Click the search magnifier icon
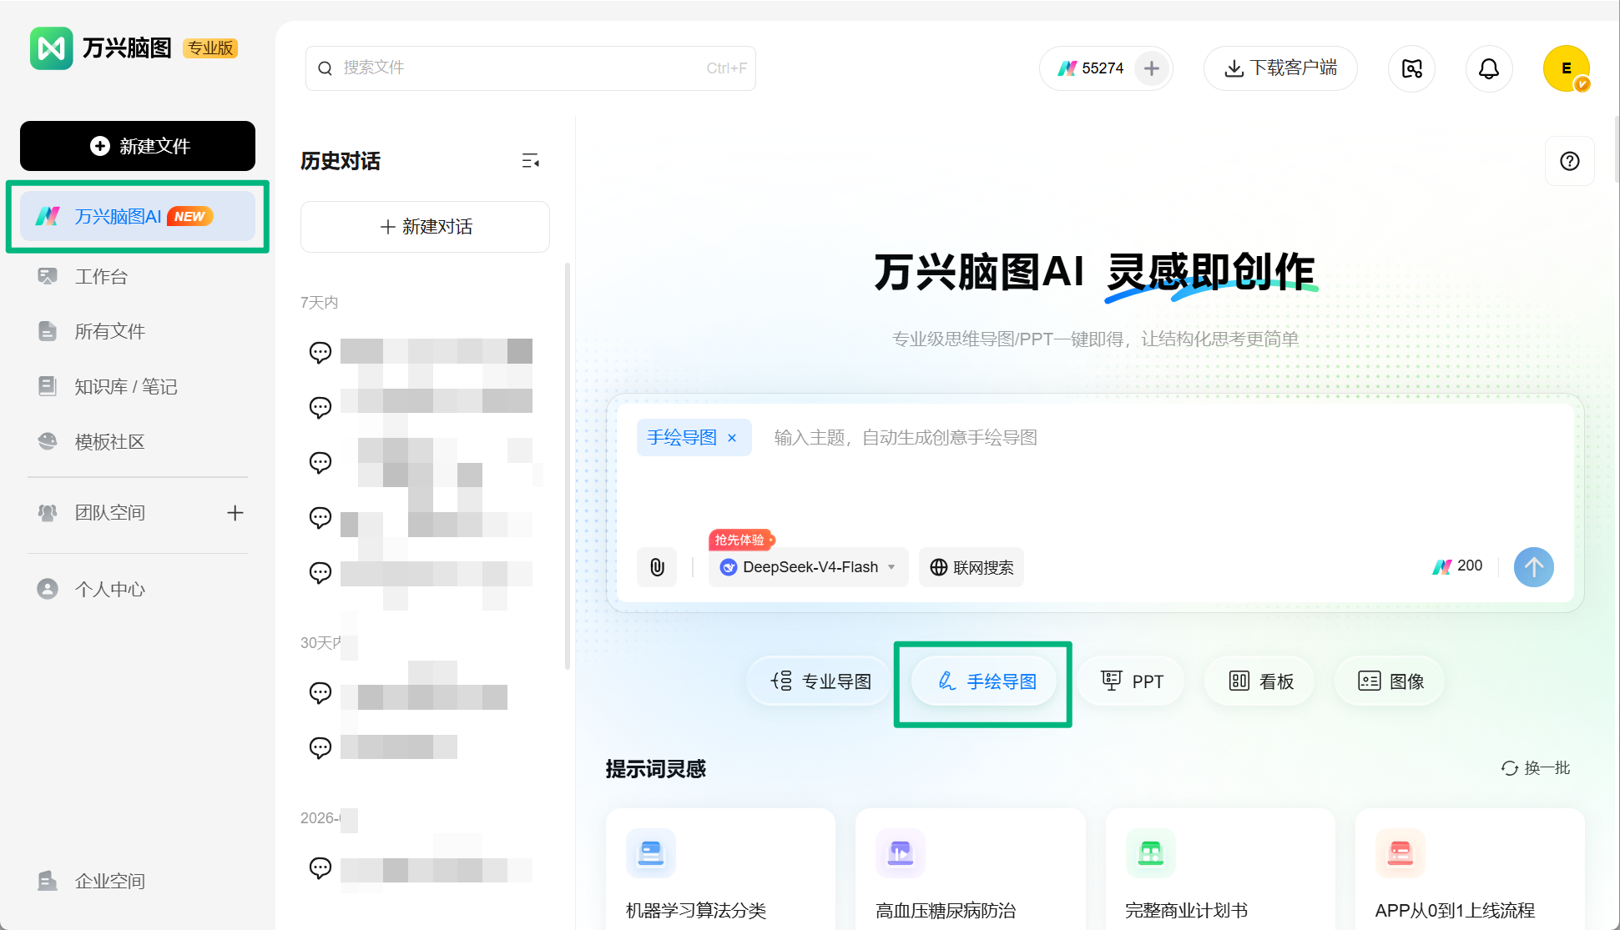The height and width of the screenshot is (930, 1620). [326, 68]
